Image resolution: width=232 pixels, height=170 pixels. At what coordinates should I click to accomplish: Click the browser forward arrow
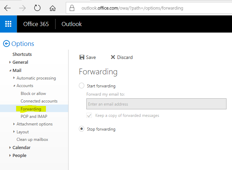22,8
